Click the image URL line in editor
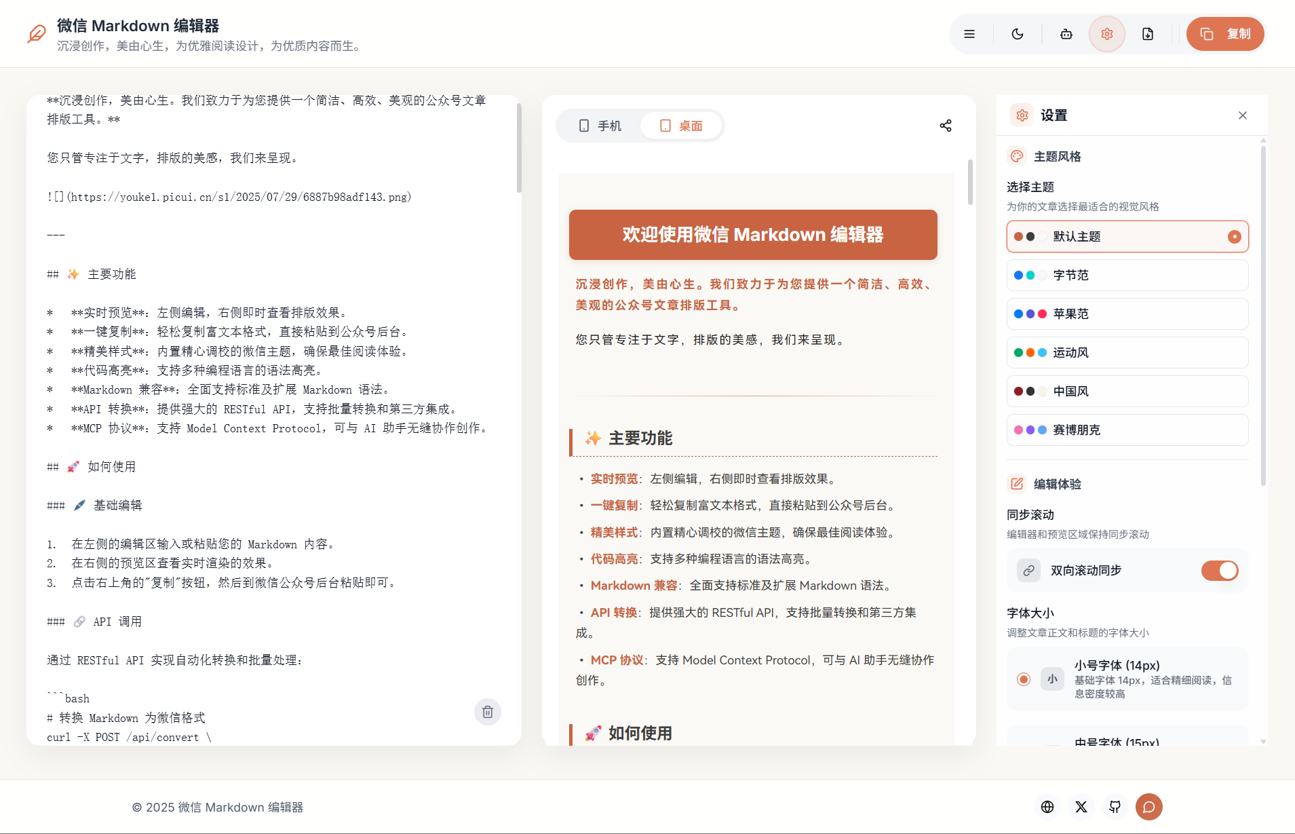Screen dimensions: 1295x834 tap(229, 197)
